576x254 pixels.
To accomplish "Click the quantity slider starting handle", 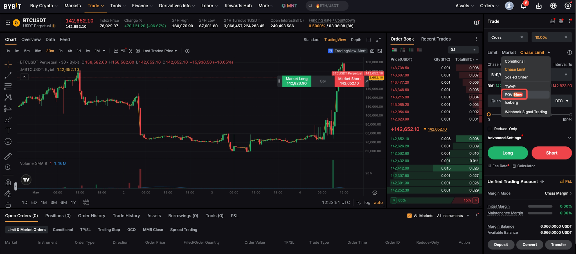I will point(489,114).
